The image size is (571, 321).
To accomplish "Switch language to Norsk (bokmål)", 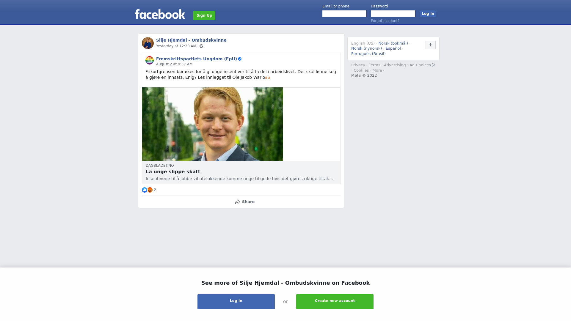I will (x=393, y=43).
